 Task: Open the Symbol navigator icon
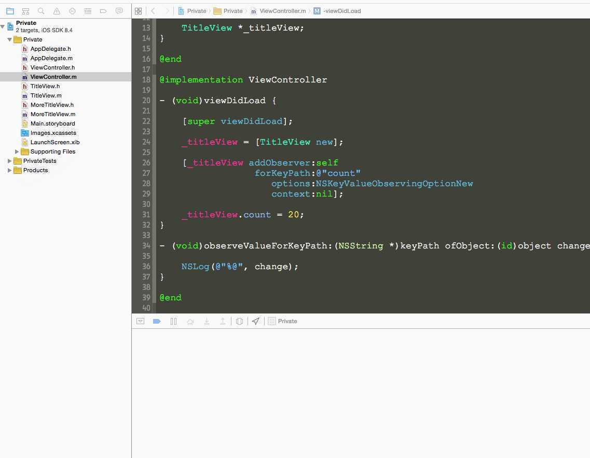pyautogui.click(x=25, y=11)
